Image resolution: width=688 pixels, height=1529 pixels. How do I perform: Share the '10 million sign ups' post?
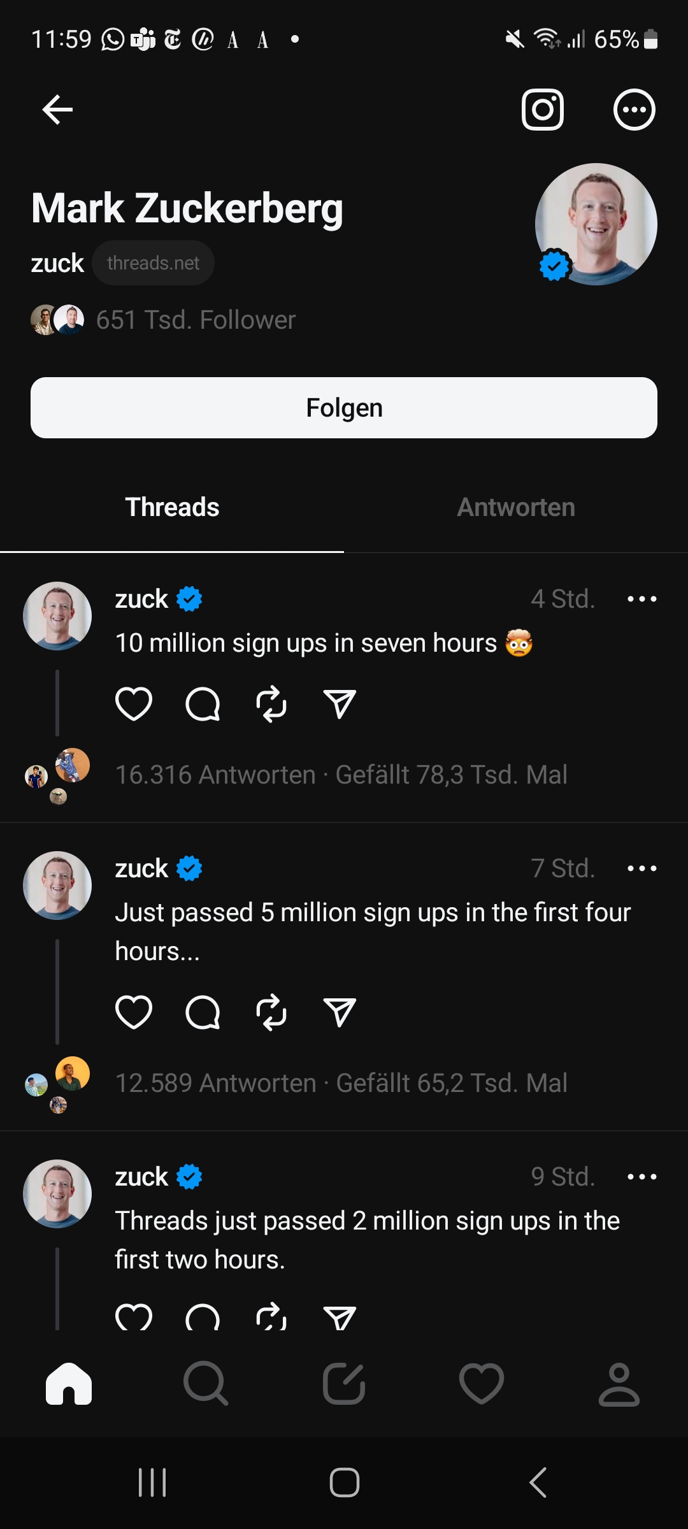(x=340, y=704)
